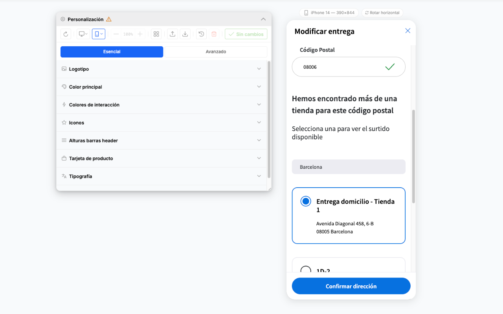Expand Alturas barras header section

(x=161, y=141)
